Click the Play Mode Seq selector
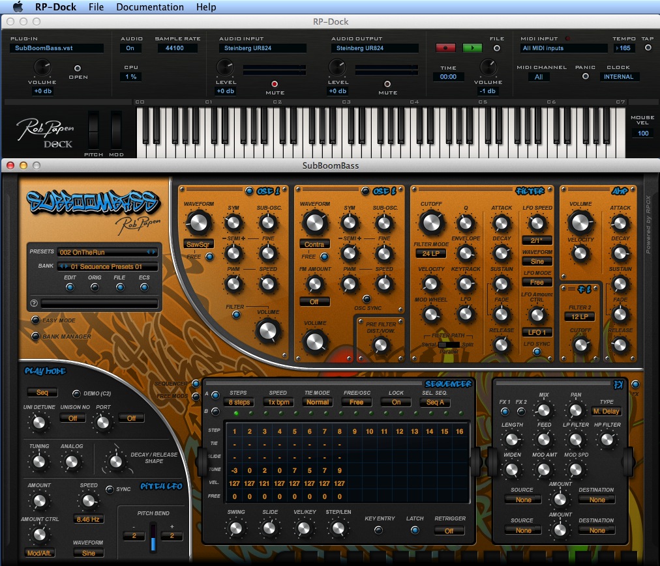This screenshot has width=660, height=566. pos(42,392)
